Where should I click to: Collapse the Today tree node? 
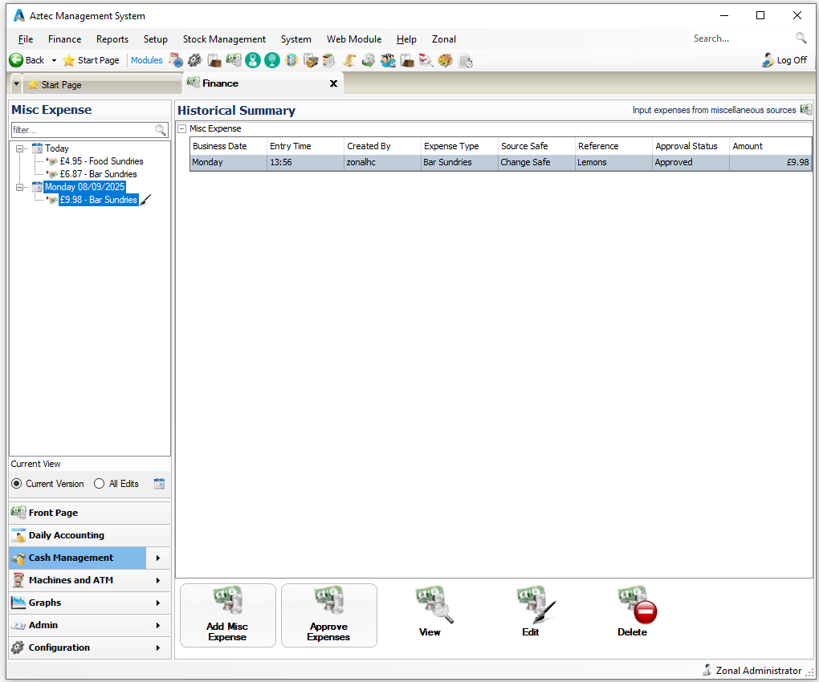pos(20,148)
